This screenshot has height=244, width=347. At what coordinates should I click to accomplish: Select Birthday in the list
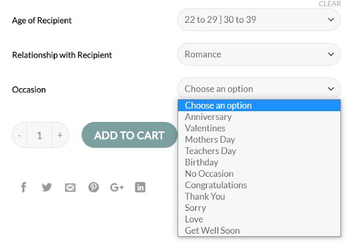[201, 162]
